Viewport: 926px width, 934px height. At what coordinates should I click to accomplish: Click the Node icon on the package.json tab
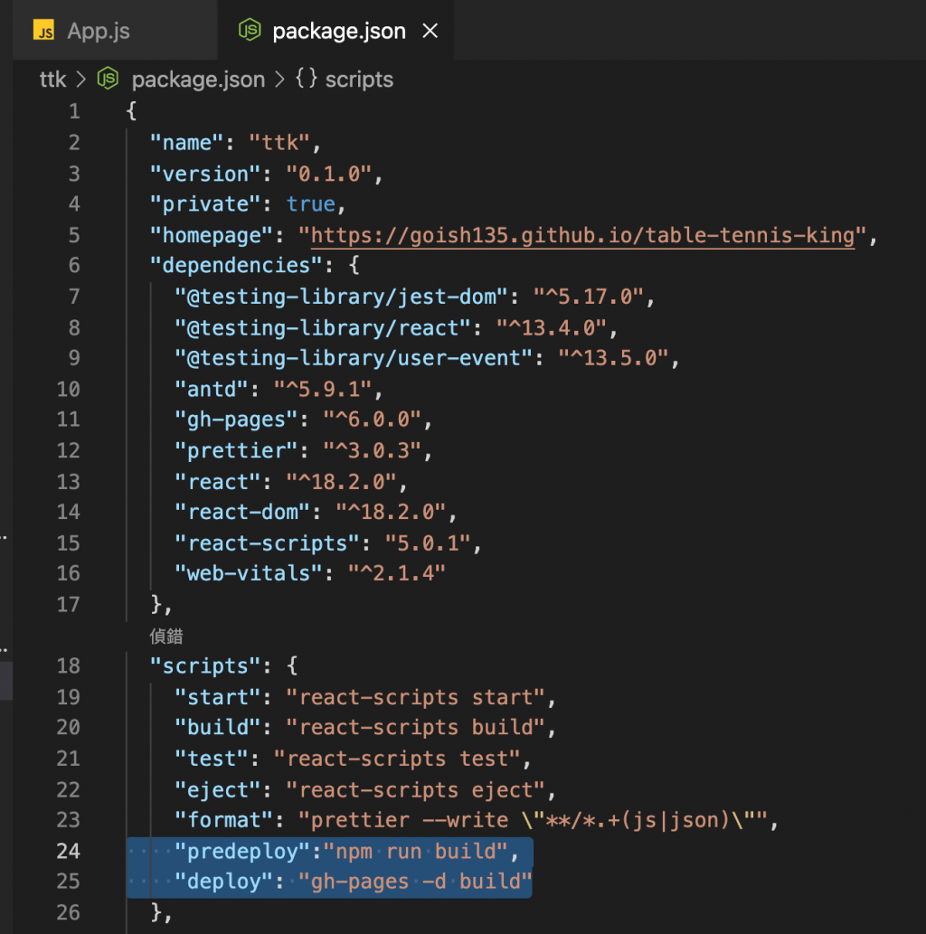250,31
